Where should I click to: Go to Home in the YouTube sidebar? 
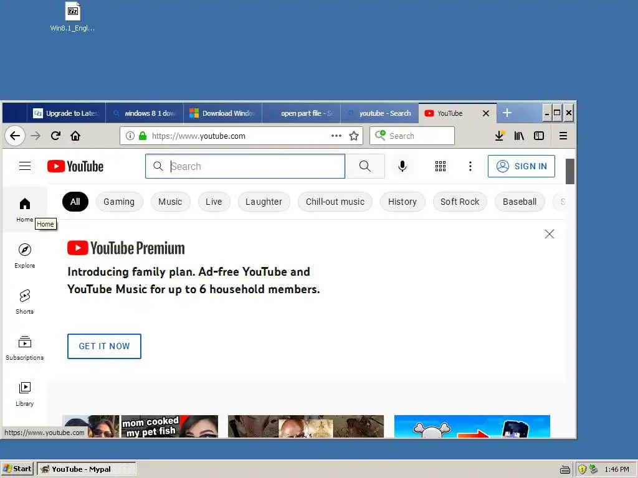25,209
